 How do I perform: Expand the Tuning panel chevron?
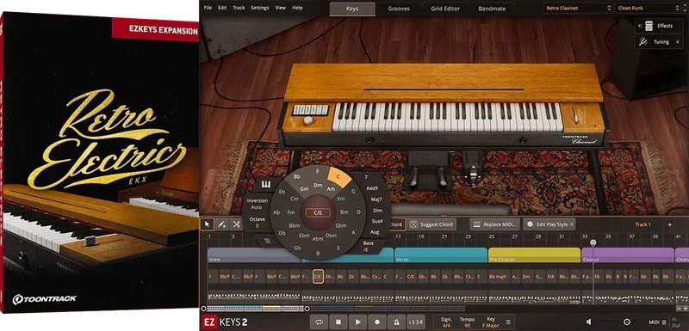678,42
